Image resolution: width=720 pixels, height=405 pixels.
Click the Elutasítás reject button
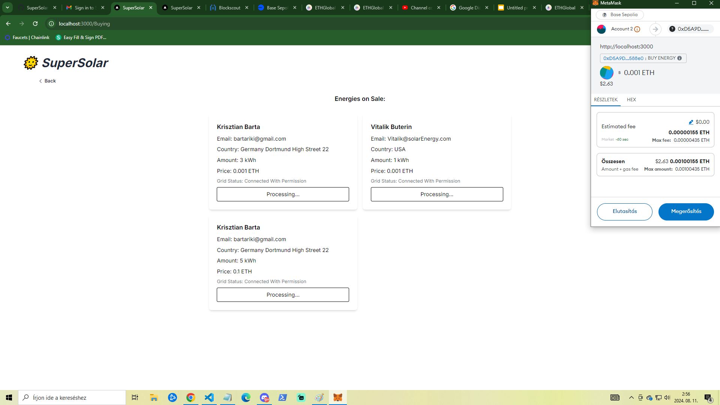624,211
